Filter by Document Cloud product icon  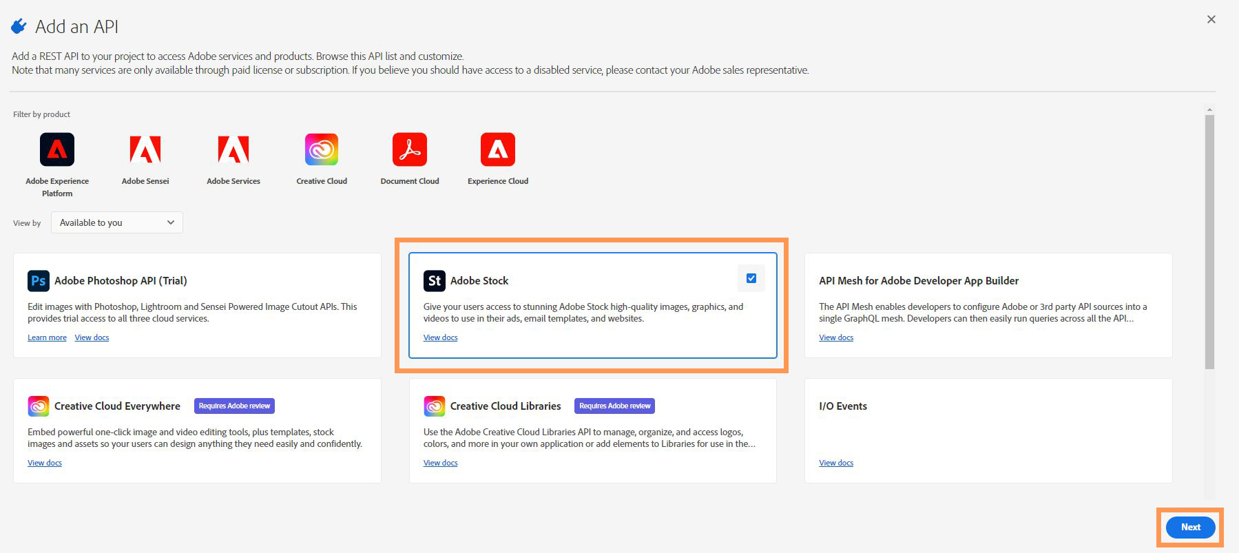[410, 149]
